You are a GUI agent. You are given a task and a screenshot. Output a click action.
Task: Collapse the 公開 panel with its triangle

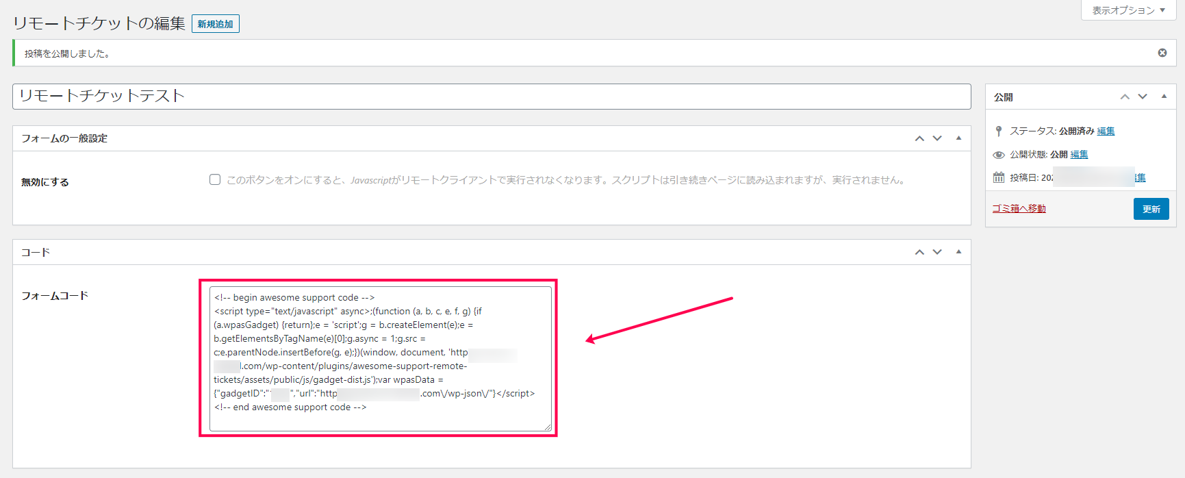[1164, 97]
